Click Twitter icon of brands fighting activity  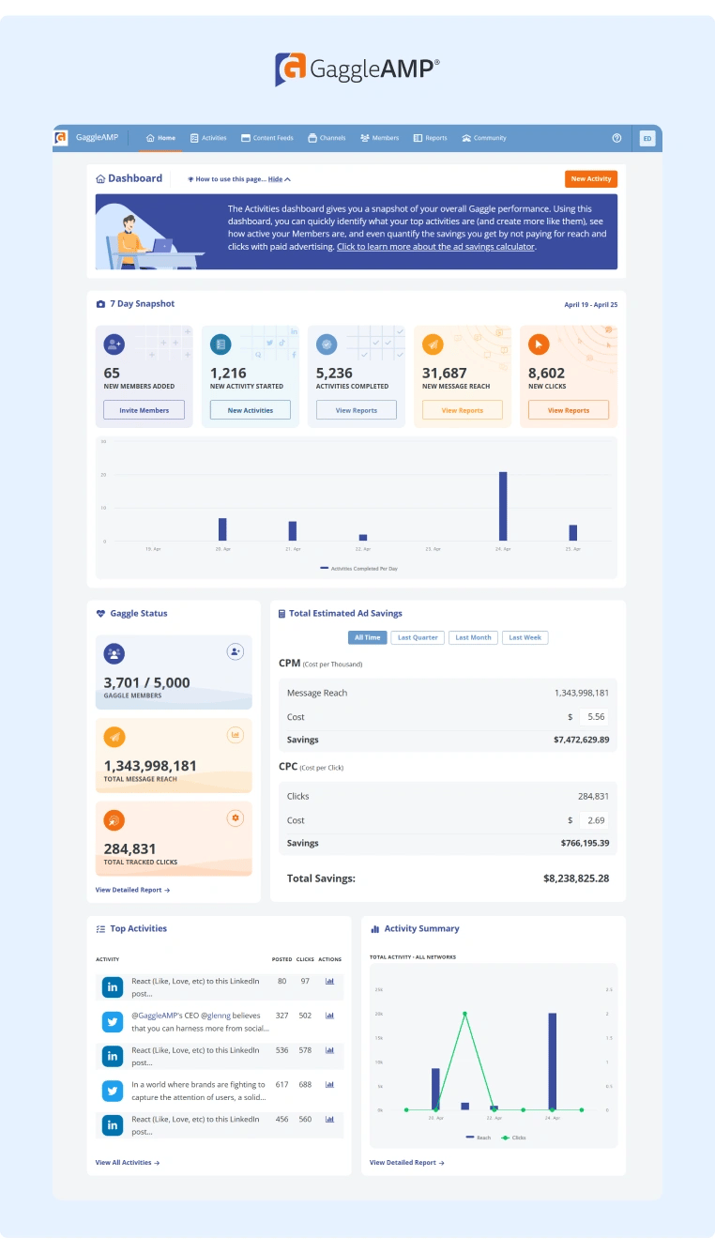tap(113, 1091)
